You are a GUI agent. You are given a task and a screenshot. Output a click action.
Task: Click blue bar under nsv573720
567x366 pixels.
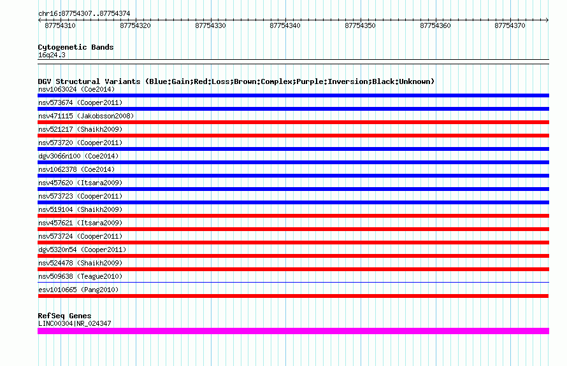click(293, 149)
